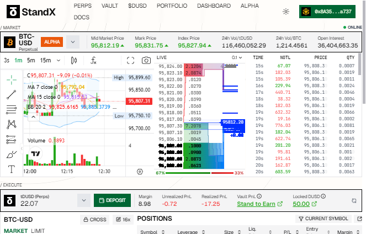Open the candlestick chart type selector
The width and height of the screenshot is (366, 234).
click(x=74, y=60)
